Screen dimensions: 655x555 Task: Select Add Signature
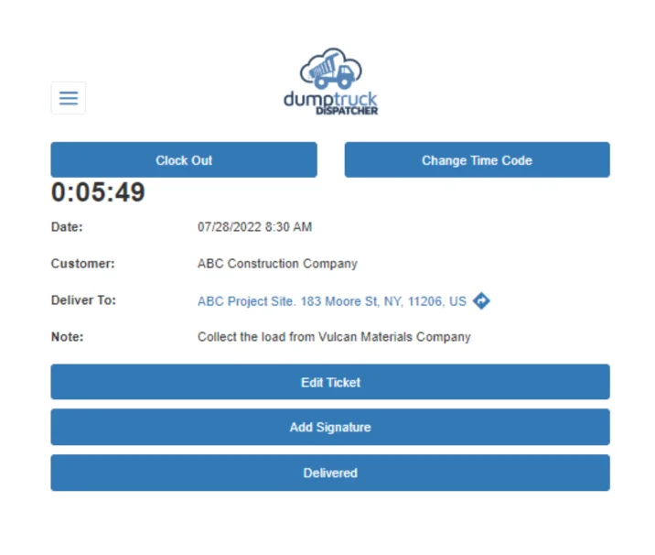click(x=330, y=427)
